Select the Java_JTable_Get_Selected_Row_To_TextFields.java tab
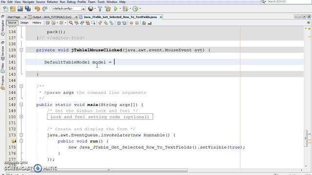Viewport: 312px width, 175px height. click(x=120, y=17)
